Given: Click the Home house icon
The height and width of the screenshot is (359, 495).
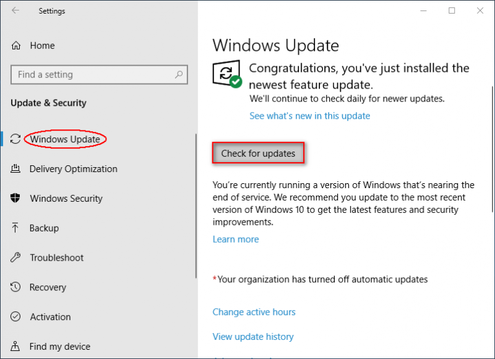Looking at the screenshot, I should tap(16, 46).
